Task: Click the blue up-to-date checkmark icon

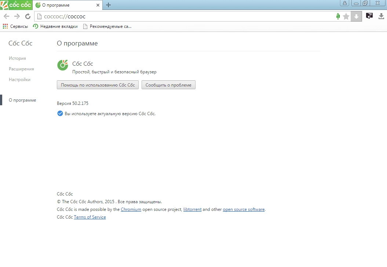Action: pyautogui.click(x=60, y=114)
